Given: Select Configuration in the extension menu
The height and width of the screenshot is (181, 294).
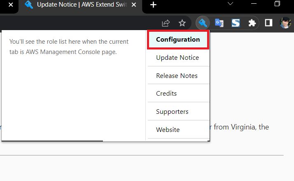Looking at the screenshot, I should click(178, 40).
